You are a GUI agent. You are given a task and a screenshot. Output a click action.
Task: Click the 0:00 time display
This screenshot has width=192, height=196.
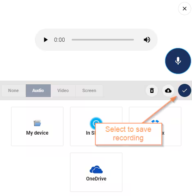[x=59, y=40]
